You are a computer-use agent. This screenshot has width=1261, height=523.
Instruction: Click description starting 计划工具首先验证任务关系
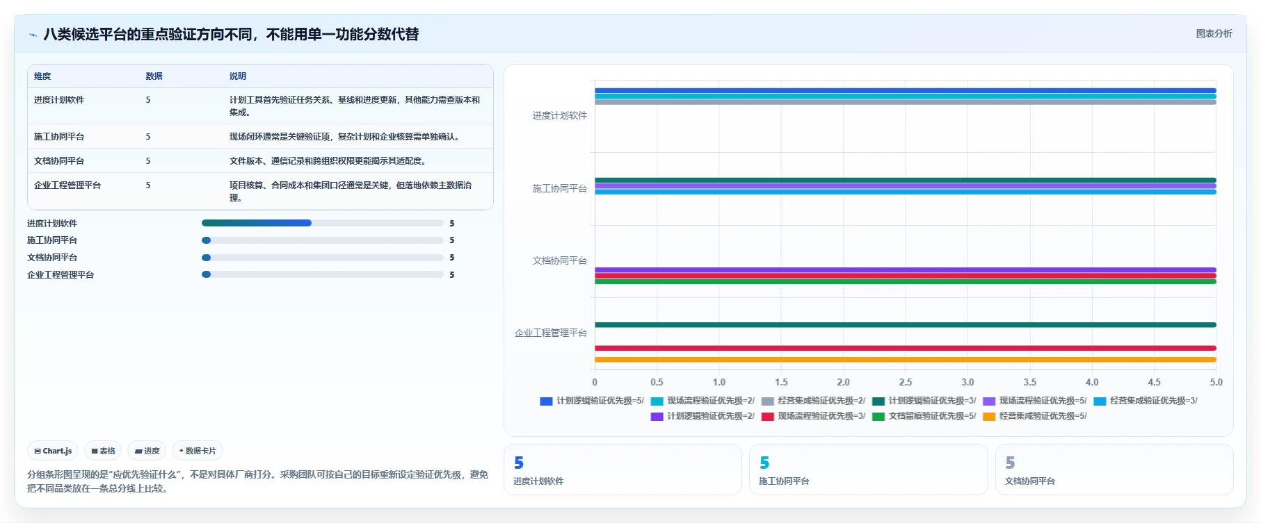(x=355, y=106)
